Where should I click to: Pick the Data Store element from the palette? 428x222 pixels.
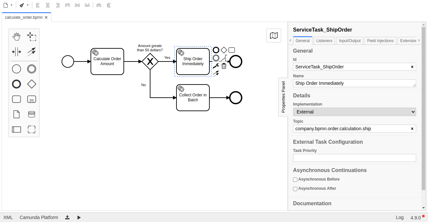click(x=32, y=114)
